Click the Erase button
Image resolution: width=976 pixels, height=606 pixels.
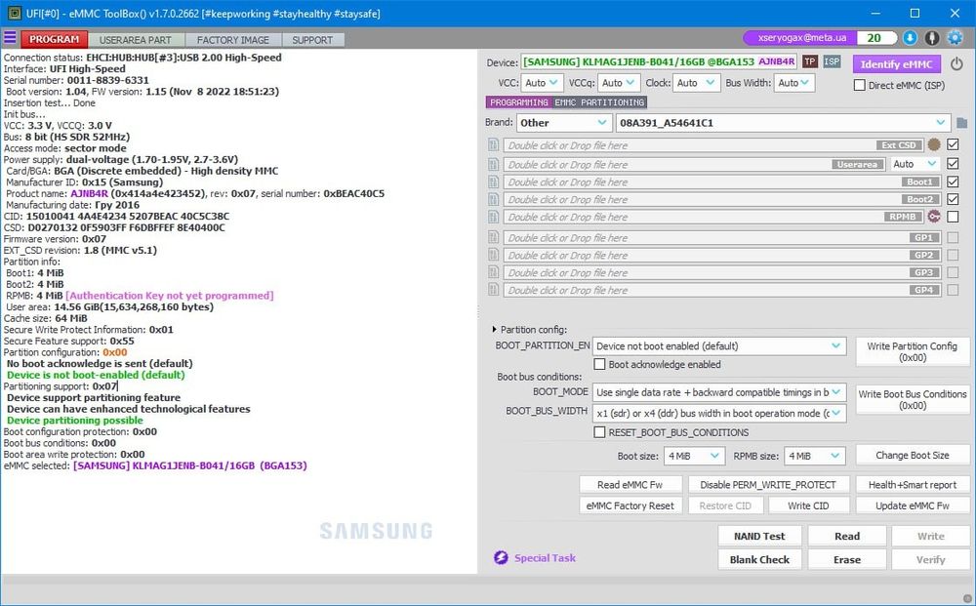[x=846, y=559]
